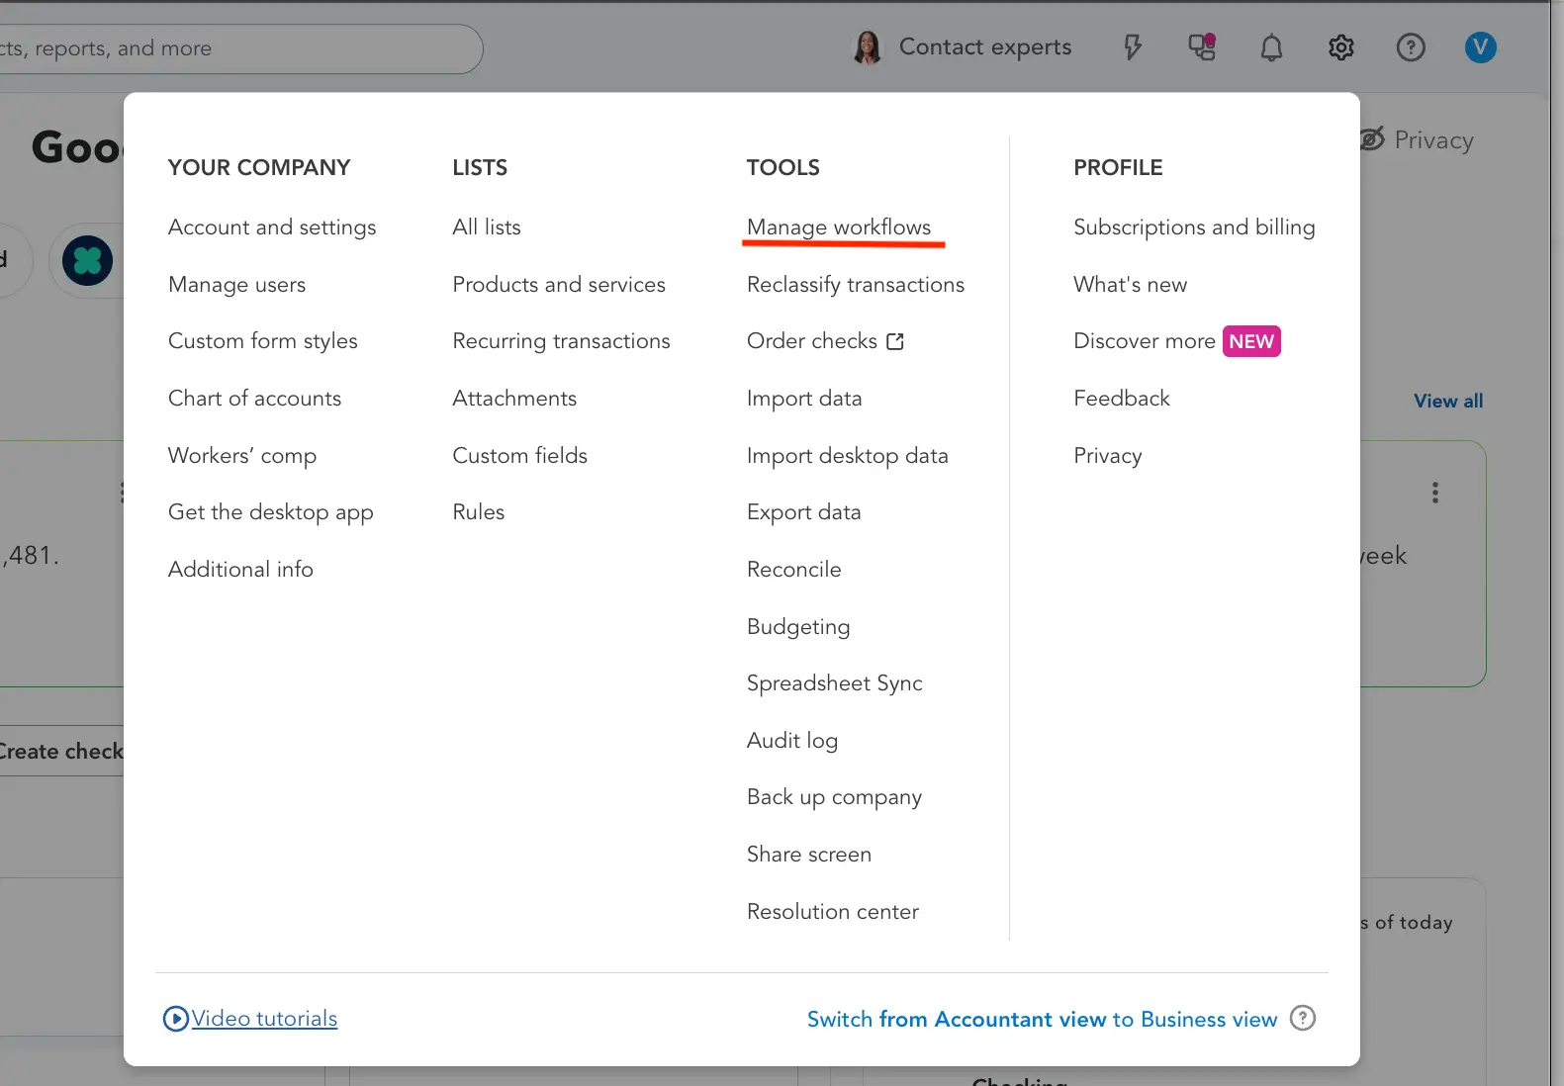
Task: Click the green clover app icon
Action: tap(87, 261)
